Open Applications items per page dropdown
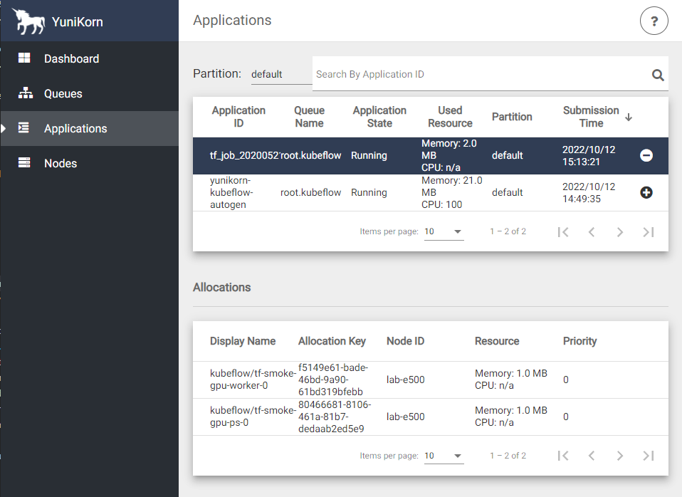This screenshot has height=497, width=682. point(444,231)
